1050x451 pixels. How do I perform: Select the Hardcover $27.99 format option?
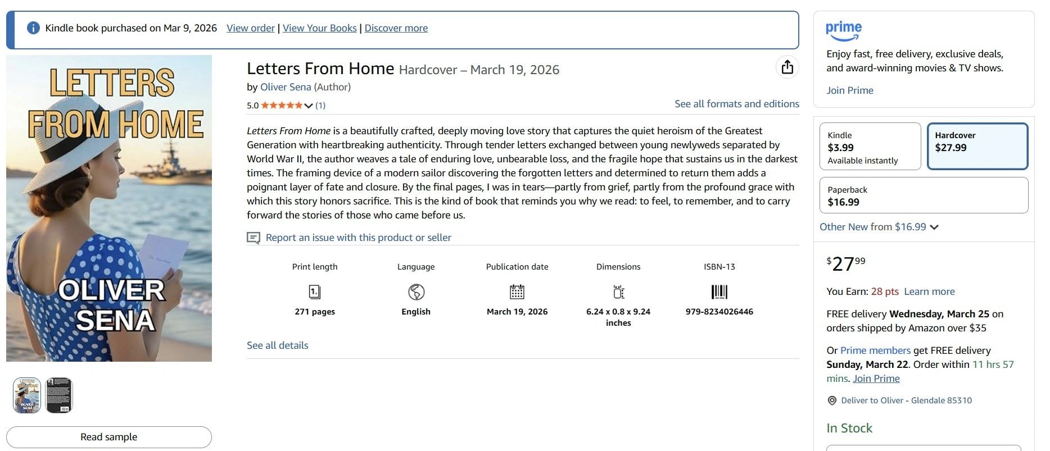tap(977, 147)
